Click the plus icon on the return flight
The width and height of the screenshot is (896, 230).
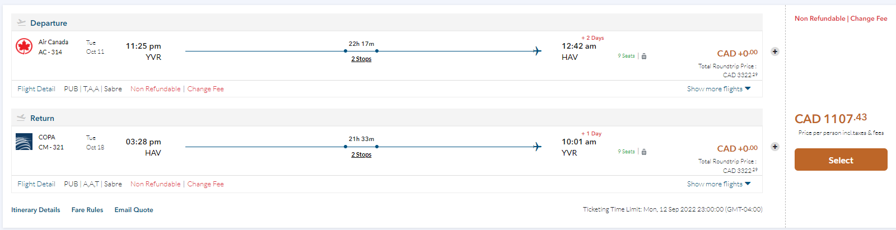click(x=775, y=147)
